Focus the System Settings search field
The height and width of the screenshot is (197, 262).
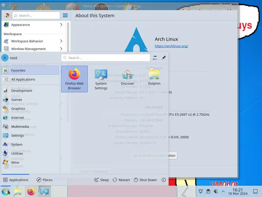point(36,15)
